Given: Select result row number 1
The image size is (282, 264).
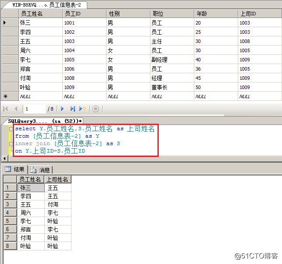Looking at the screenshot, I should [10, 188].
